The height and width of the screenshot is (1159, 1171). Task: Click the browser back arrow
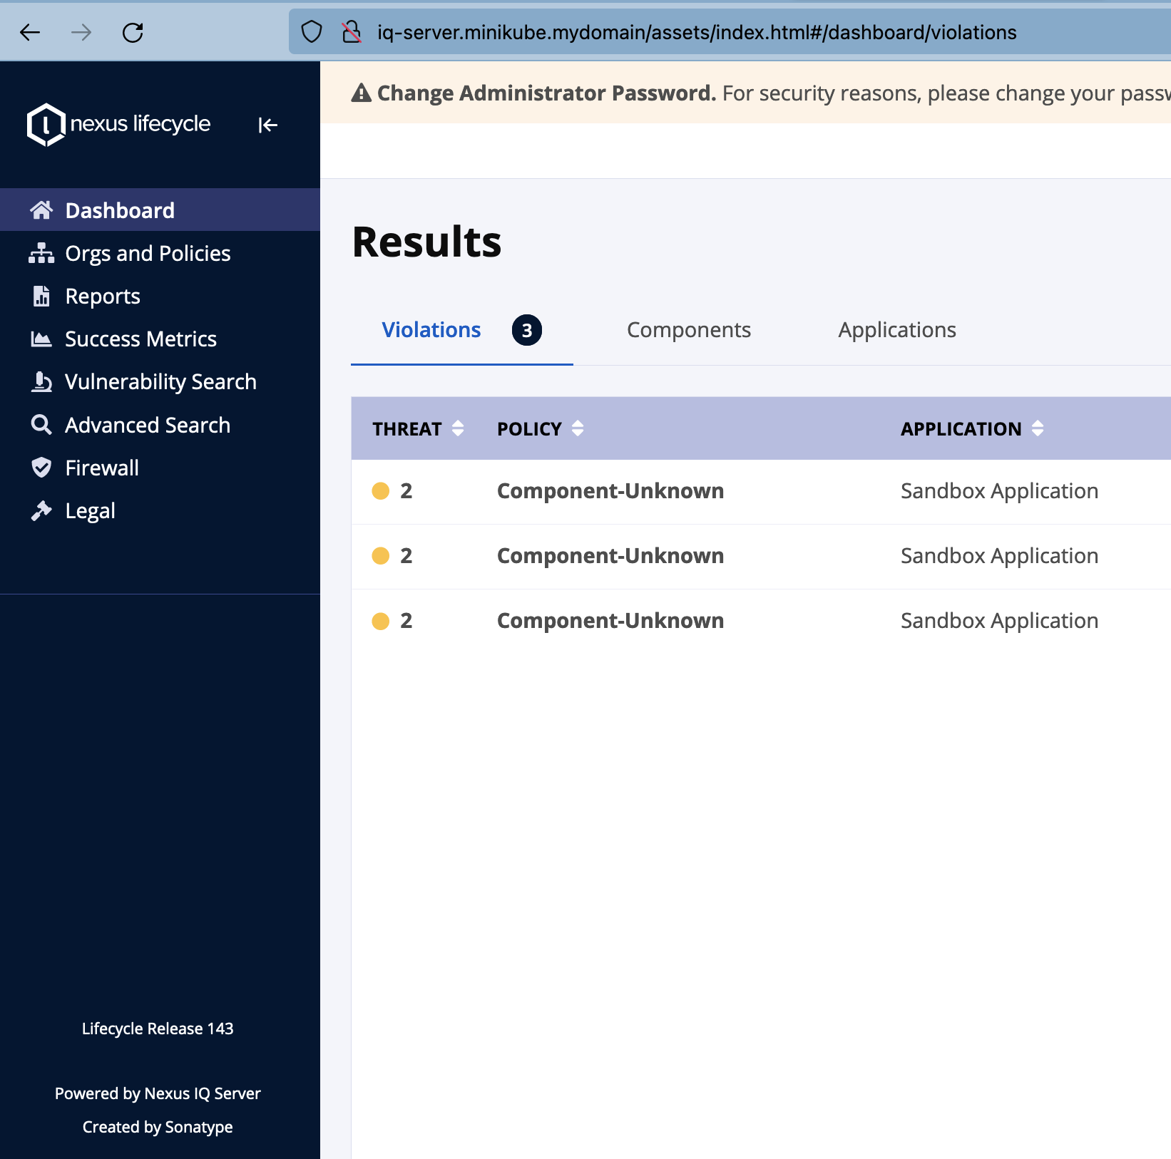(30, 32)
